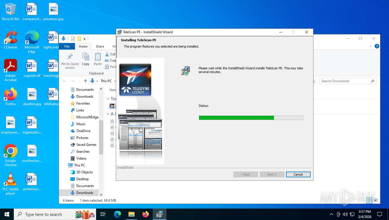Viewport: 389px width, 220px height.
Task: Select deadten.jpg desktop file
Action: tap(32, 97)
